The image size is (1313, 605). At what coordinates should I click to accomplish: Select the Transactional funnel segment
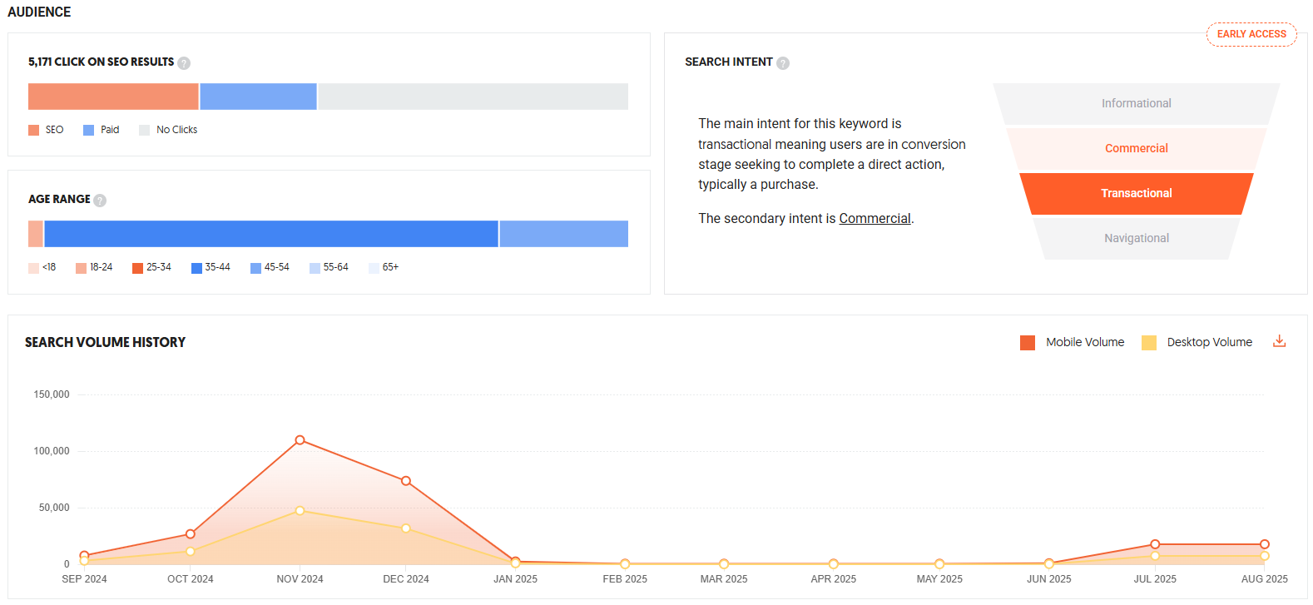tap(1136, 193)
